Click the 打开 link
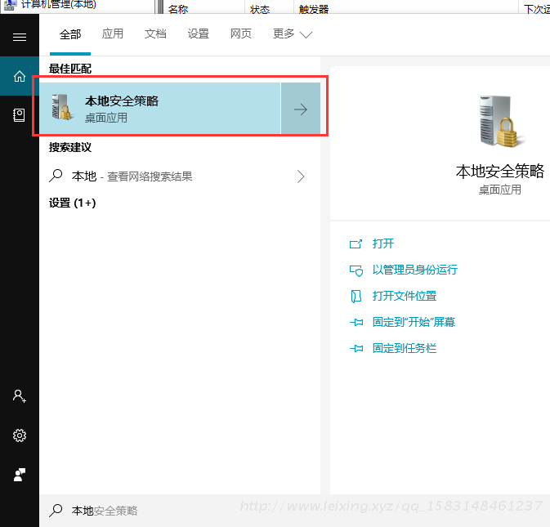550x527 pixels. (383, 243)
